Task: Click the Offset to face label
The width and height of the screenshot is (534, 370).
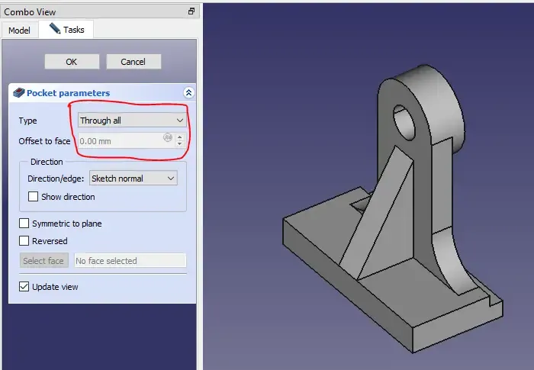Action: (44, 141)
